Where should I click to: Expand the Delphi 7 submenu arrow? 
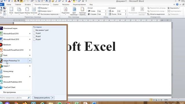click(30, 66)
